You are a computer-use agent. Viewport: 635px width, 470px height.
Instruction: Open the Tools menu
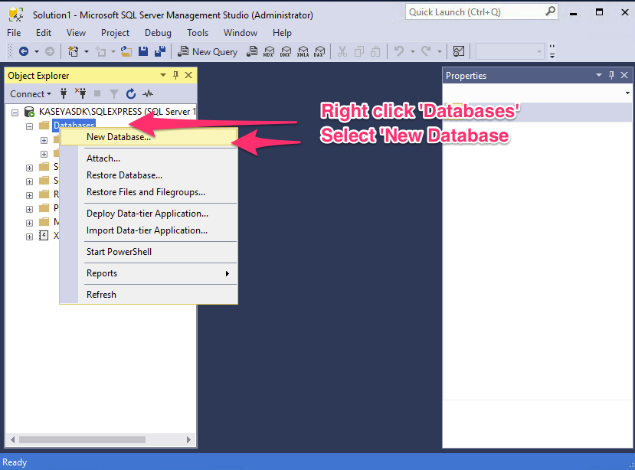198,33
